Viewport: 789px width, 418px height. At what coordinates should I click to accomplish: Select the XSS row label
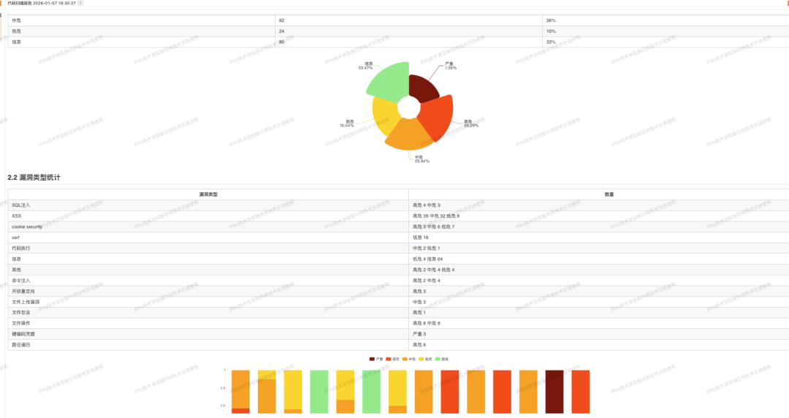pos(17,216)
